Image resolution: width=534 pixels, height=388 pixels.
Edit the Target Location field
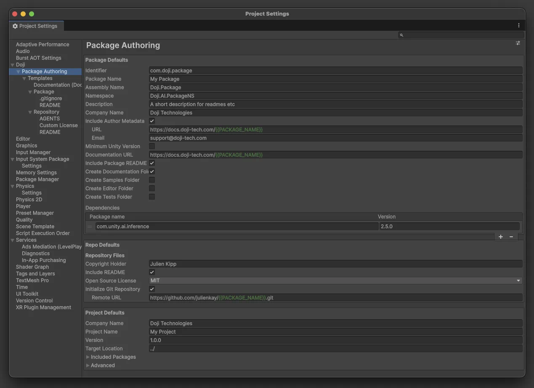(336, 348)
